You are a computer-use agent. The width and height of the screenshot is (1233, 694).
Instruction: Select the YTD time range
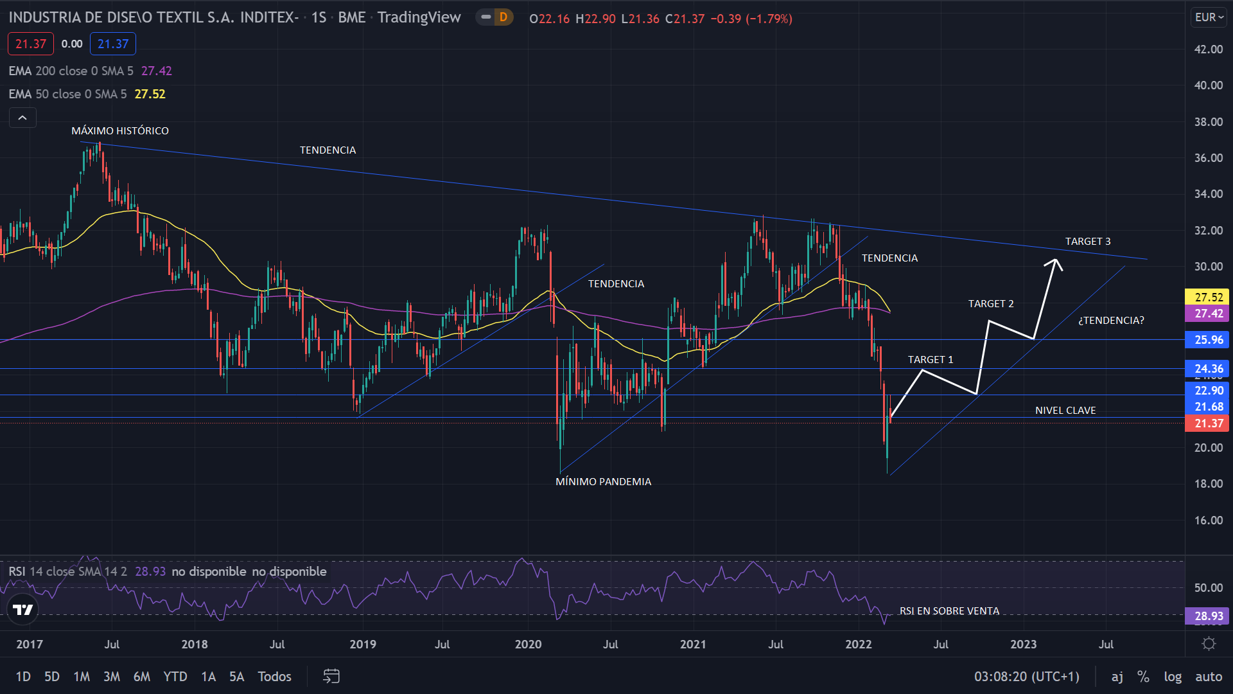(175, 677)
